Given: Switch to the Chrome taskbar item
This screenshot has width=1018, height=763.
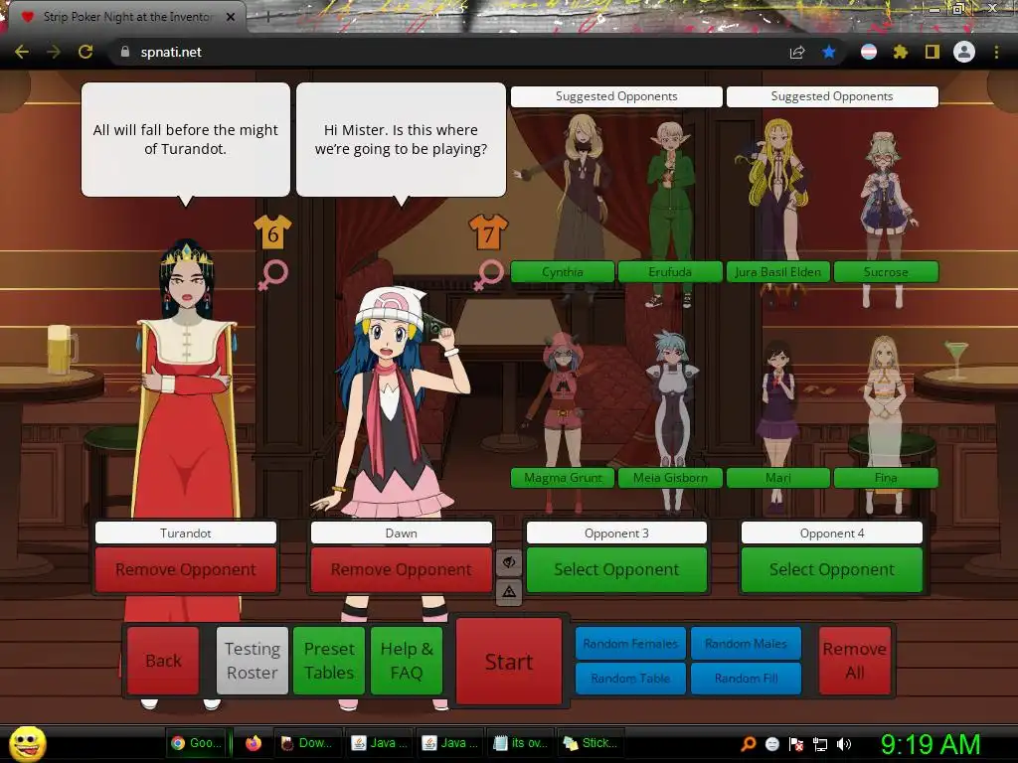Looking at the screenshot, I should [x=196, y=743].
